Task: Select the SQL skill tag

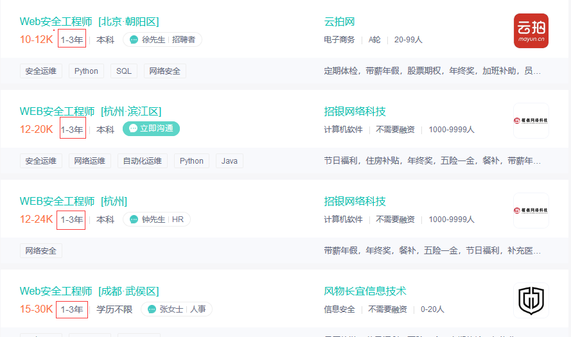Action: point(124,71)
